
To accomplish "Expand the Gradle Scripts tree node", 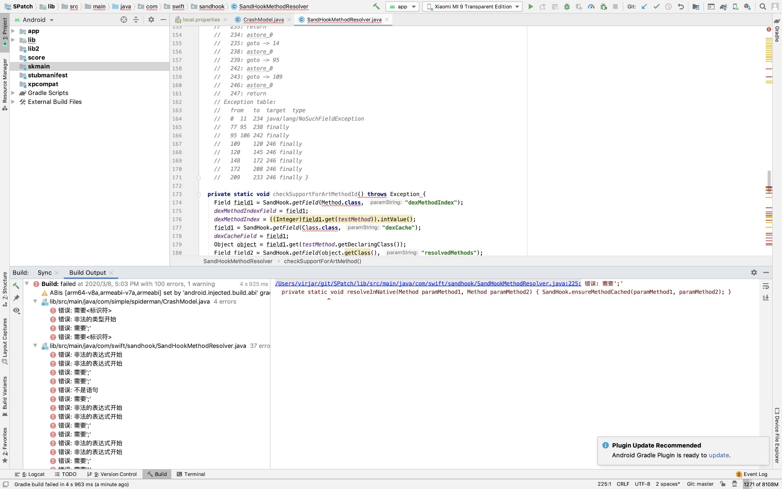I will click(x=13, y=93).
